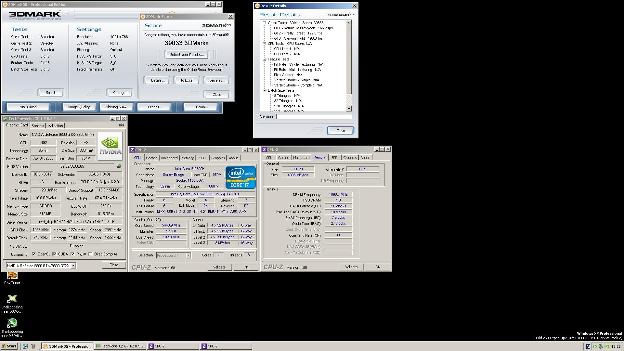Click the Submit Your Results button
The height and width of the screenshot is (351, 624).
point(187,55)
